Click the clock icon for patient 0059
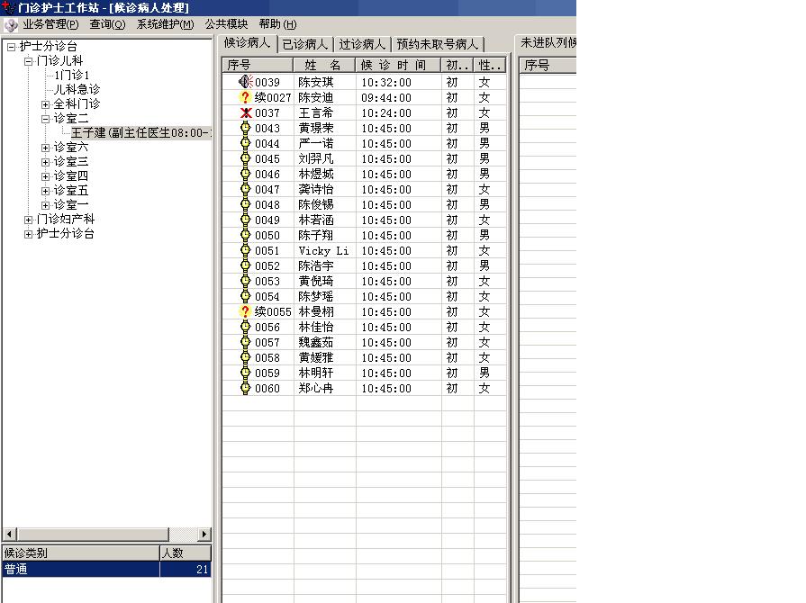 245,373
